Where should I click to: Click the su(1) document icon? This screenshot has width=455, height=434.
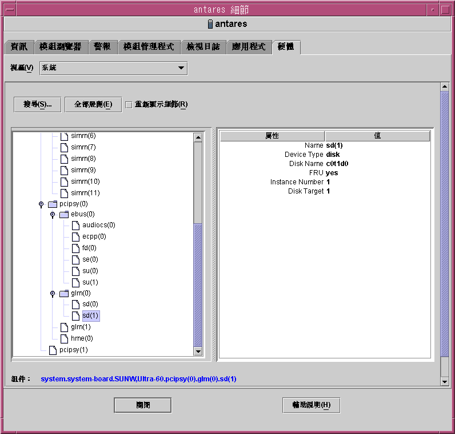point(75,282)
